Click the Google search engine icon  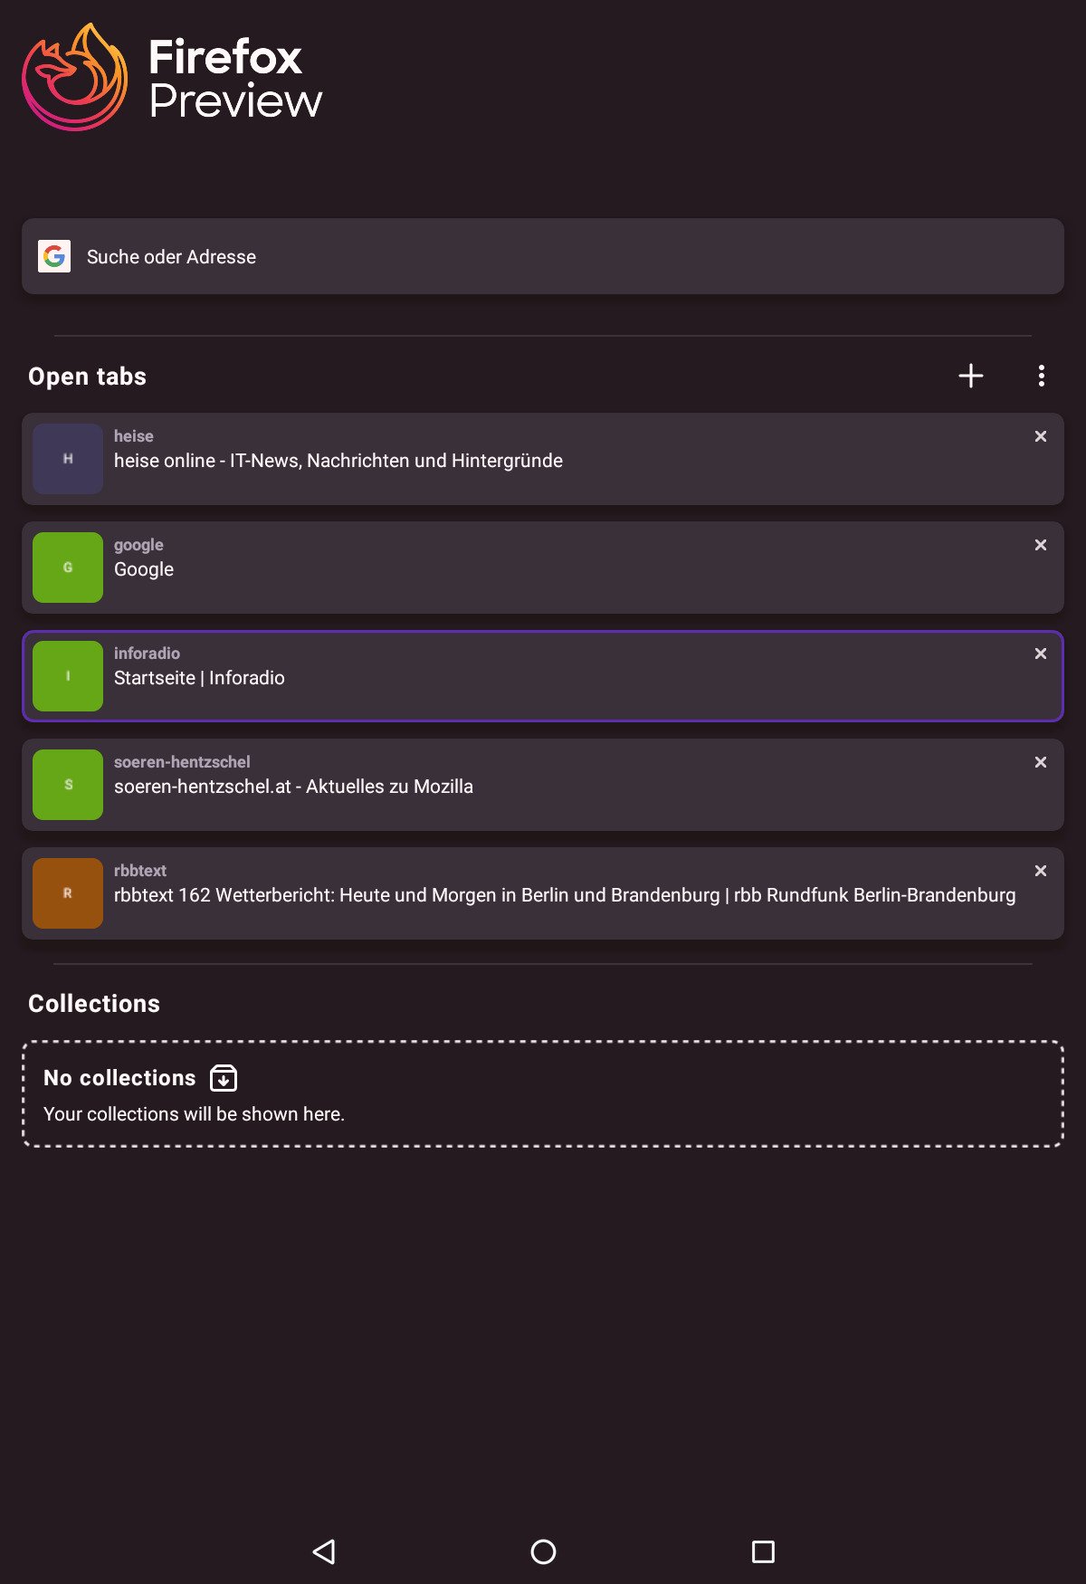pyautogui.click(x=54, y=257)
